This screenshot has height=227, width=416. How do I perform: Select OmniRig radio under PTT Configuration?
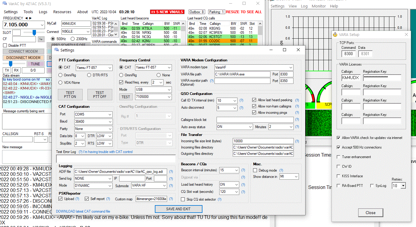[x=61, y=75]
